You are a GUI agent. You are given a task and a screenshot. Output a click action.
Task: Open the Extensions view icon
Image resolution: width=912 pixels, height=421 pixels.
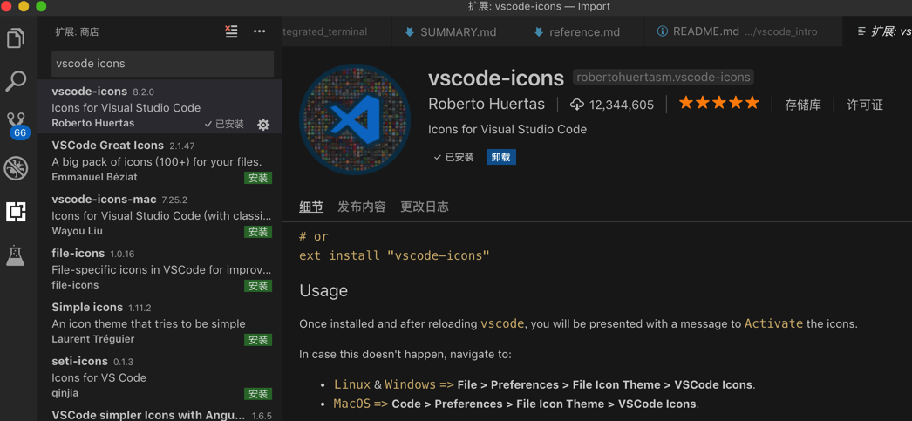(16, 211)
